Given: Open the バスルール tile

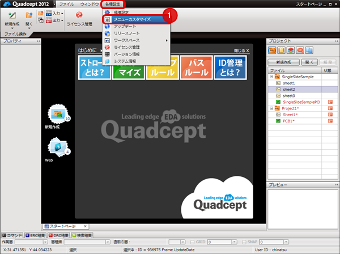Looking at the screenshot, I should tap(196, 67).
